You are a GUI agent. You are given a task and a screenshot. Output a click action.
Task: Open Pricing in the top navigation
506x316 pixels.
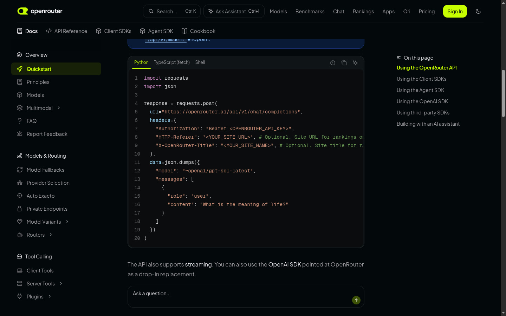click(x=427, y=11)
